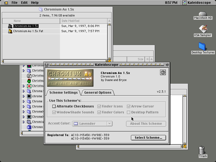Open the Apple menu icon
Viewport: 216px width, 162px height.
tap(6, 3)
